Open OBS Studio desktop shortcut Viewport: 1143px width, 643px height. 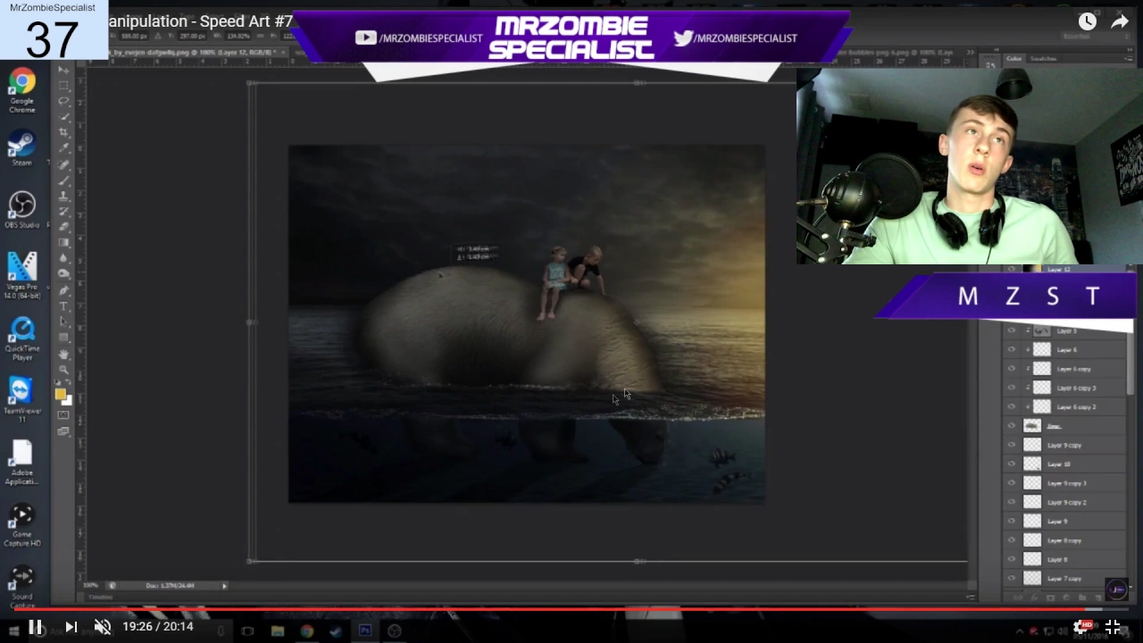tap(22, 210)
